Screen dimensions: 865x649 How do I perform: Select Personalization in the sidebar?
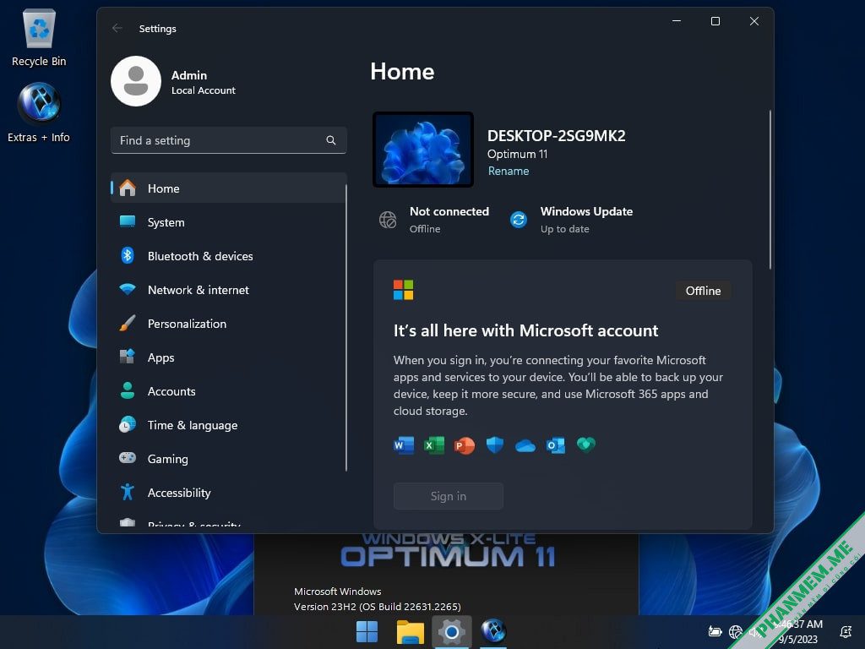point(228,324)
